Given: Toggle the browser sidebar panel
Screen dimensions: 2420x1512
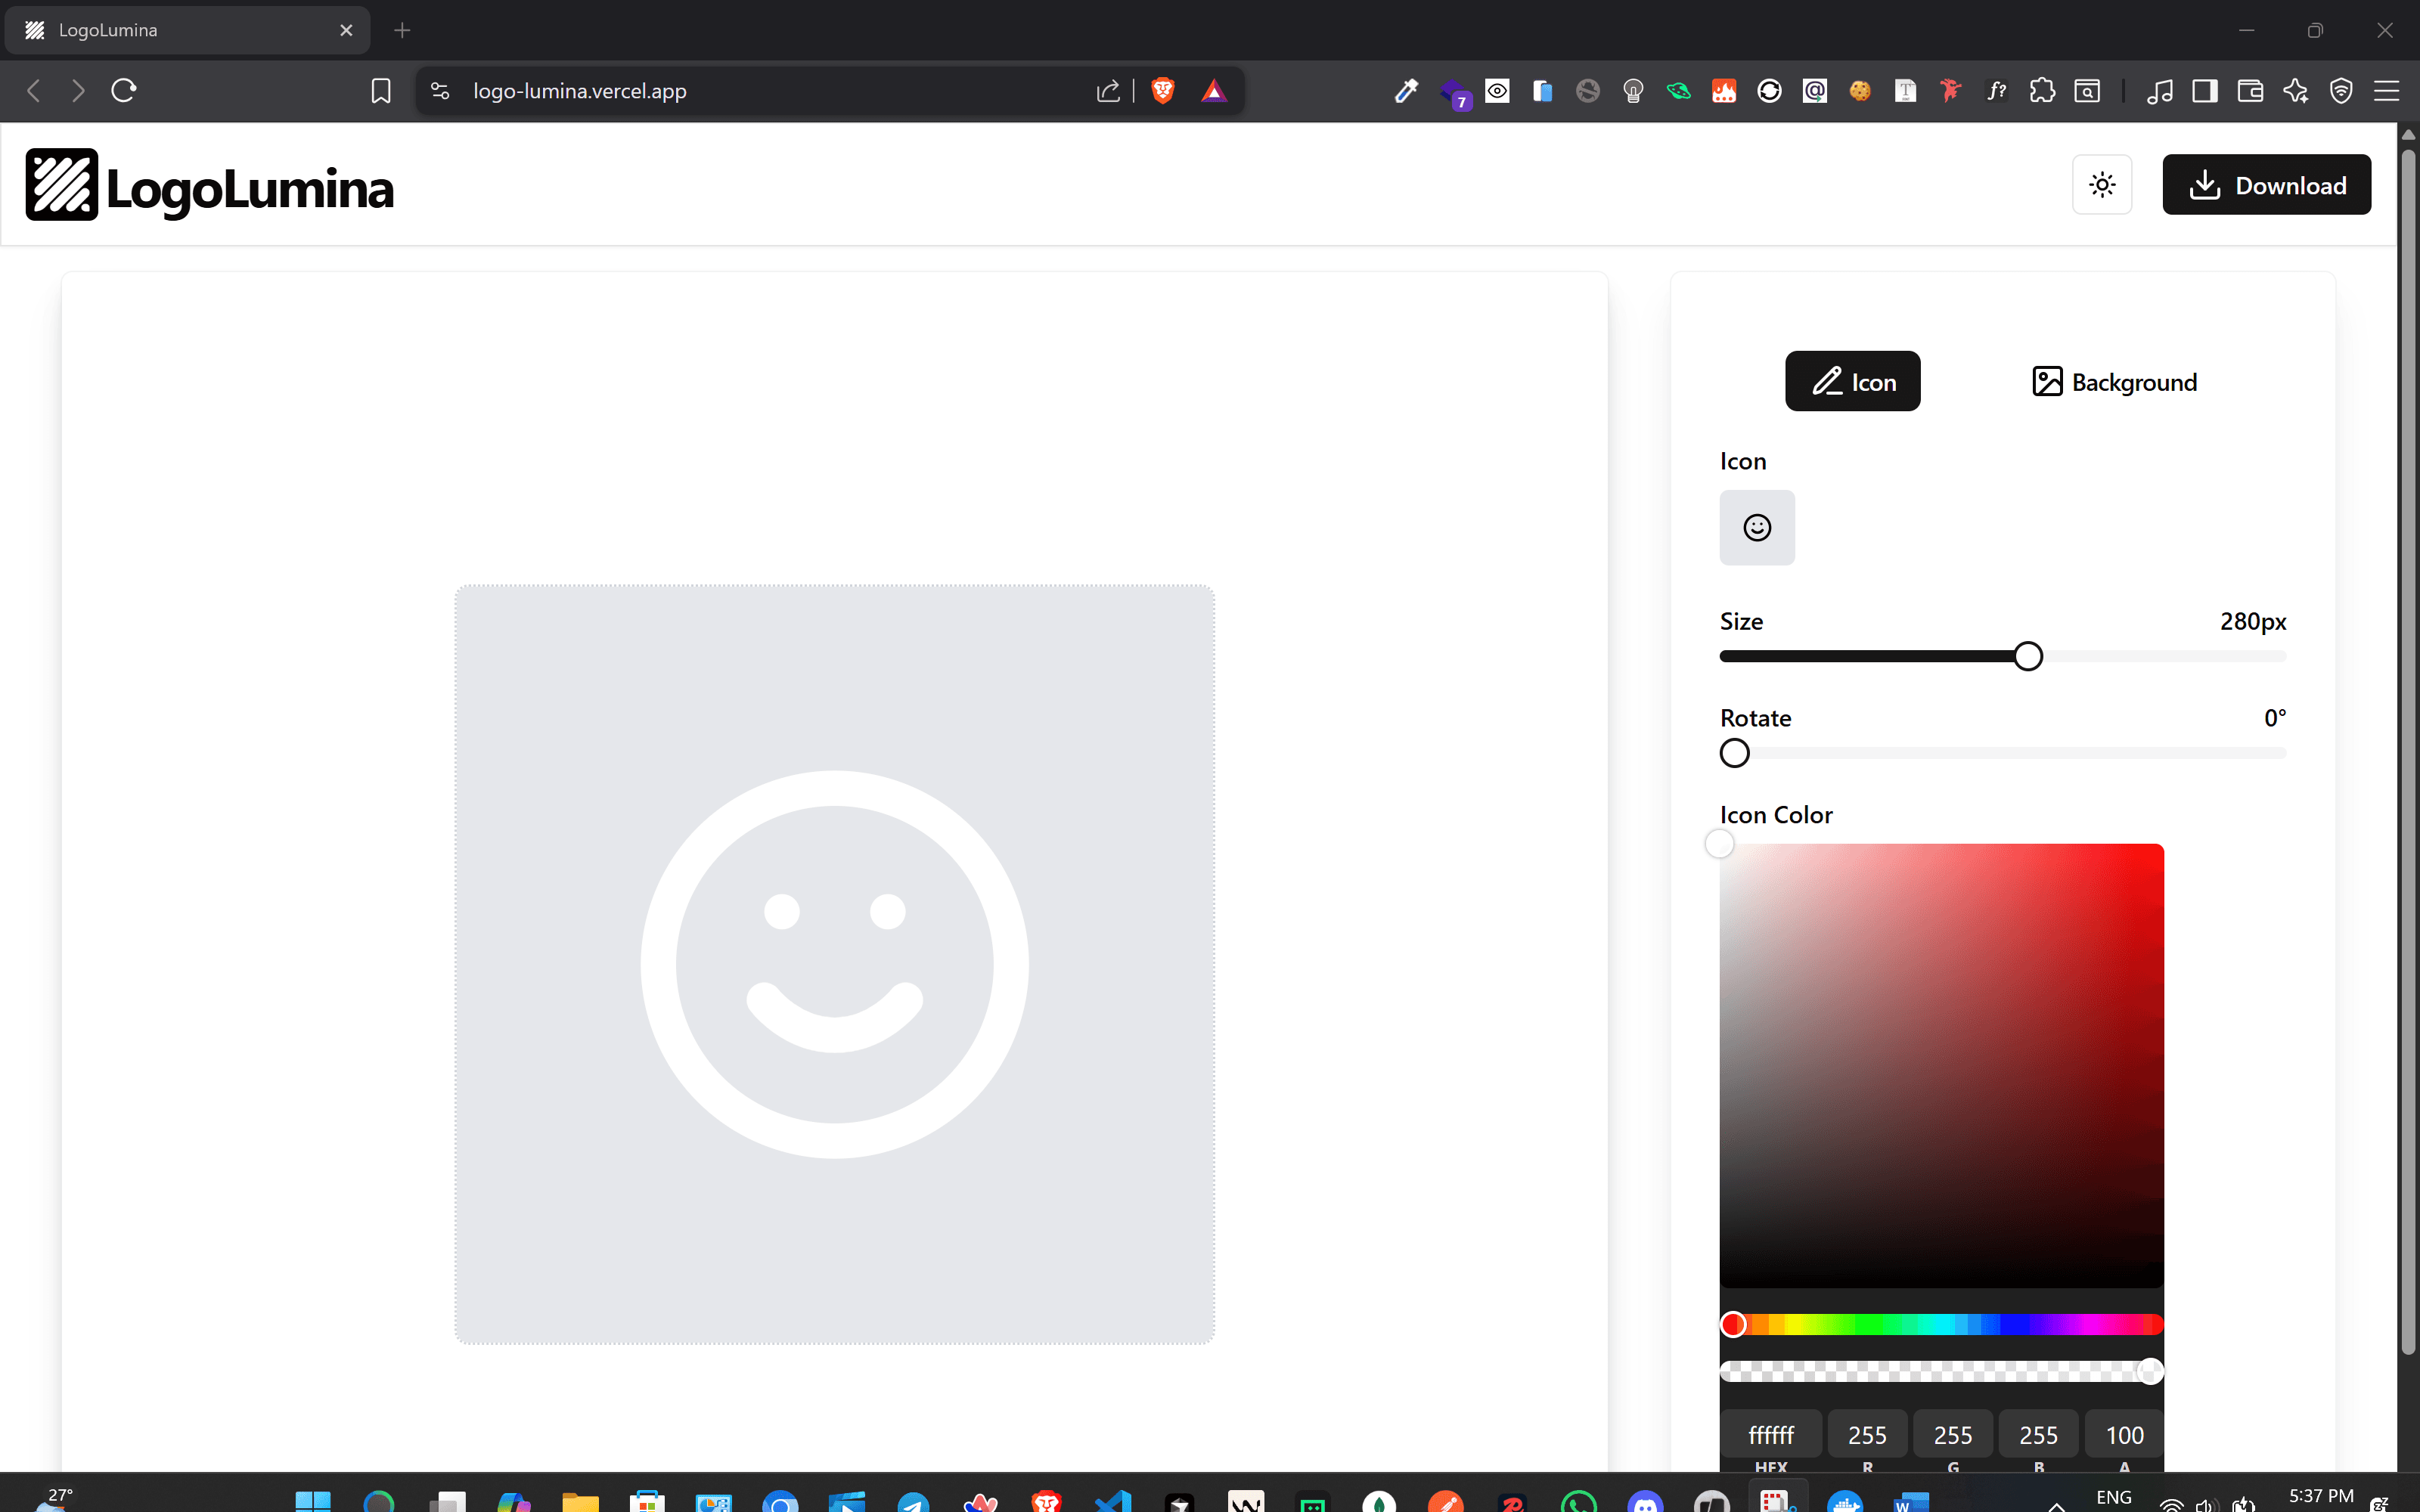Looking at the screenshot, I should pyautogui.click(x=2205, y=91).
